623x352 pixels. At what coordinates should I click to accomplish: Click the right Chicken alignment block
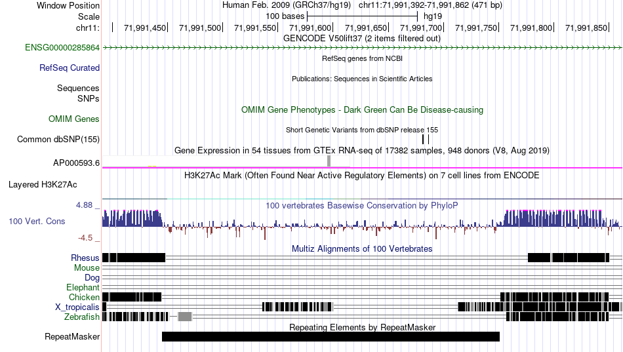(554, 297)
